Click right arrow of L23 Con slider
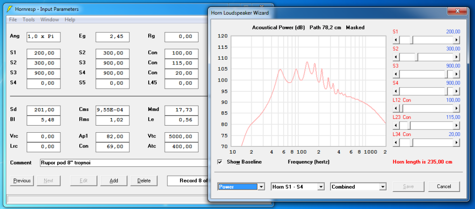475x209 pixels. pyautogui.click(x=457, y=125)
